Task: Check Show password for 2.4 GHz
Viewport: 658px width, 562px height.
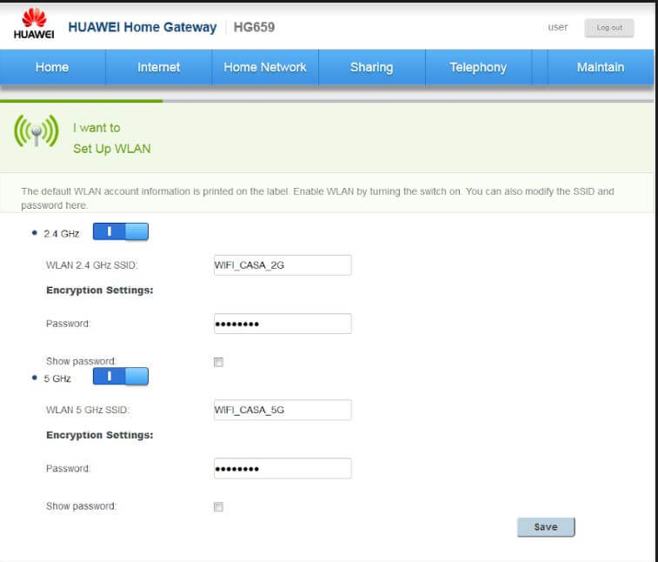Action: [x=218, y=362]
